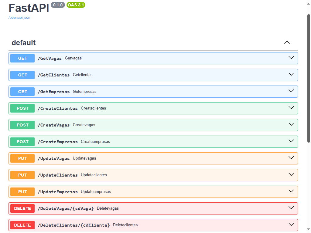The width and height of the screenshot is (311, 233).
Task: Click the POST badge for /CreateClientes
Action: [22, 108]
